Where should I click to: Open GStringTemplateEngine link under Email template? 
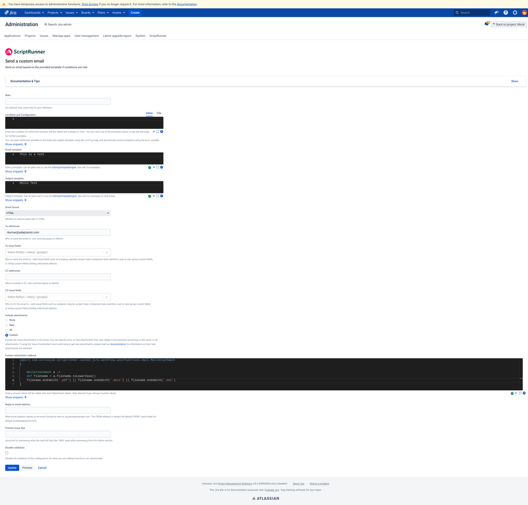tap(64, 168)
